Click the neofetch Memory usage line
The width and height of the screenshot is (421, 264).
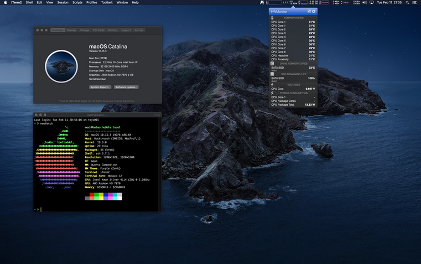coord(105,187)
